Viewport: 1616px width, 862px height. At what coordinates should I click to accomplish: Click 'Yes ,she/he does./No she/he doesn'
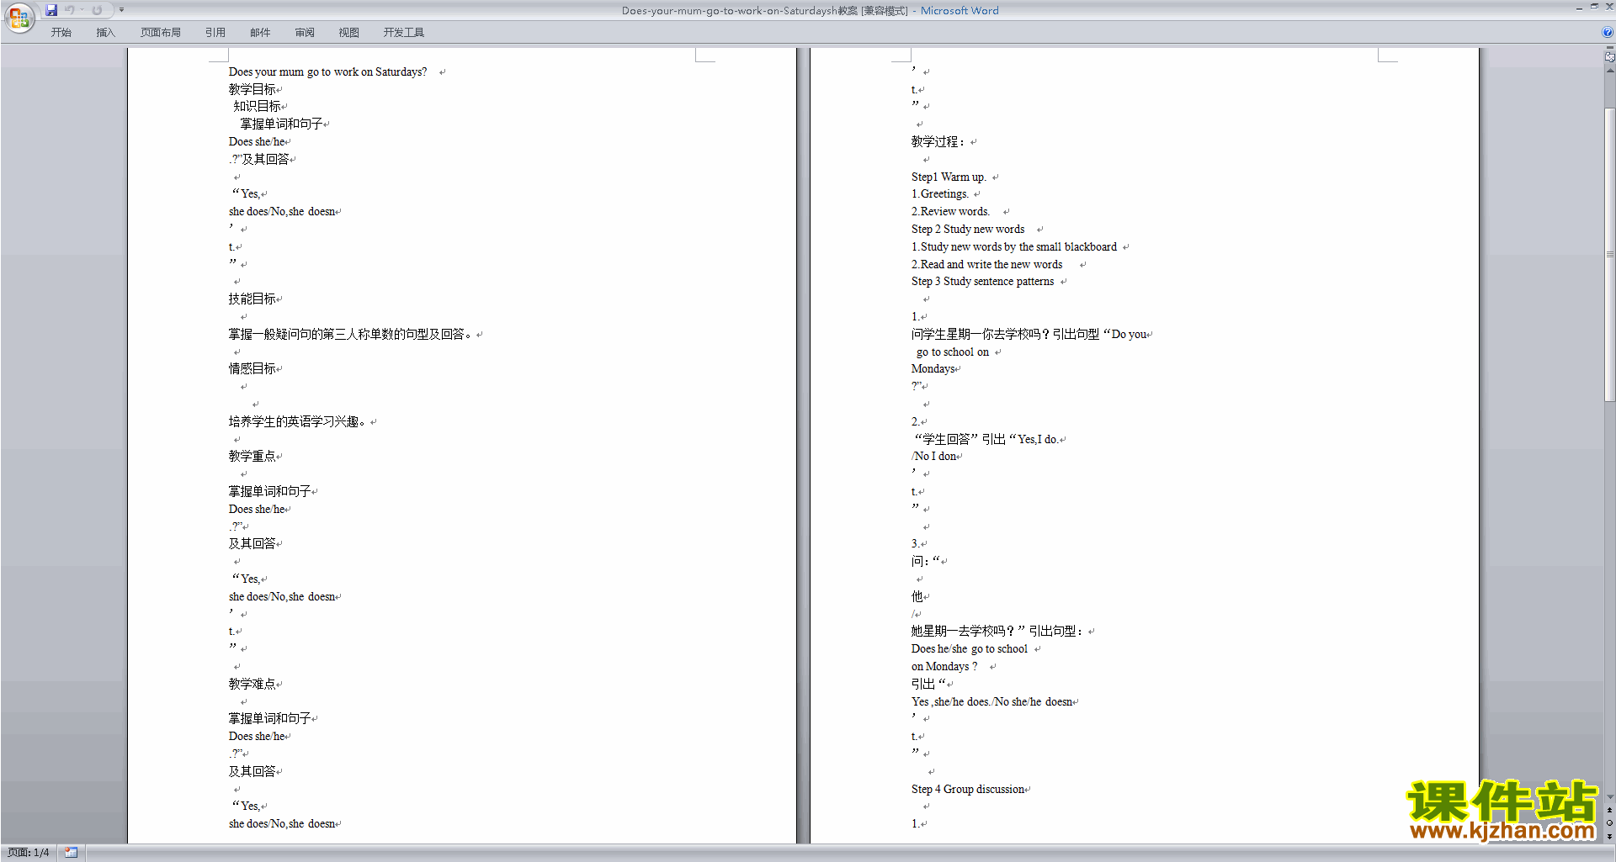click(x=992, y=702)
